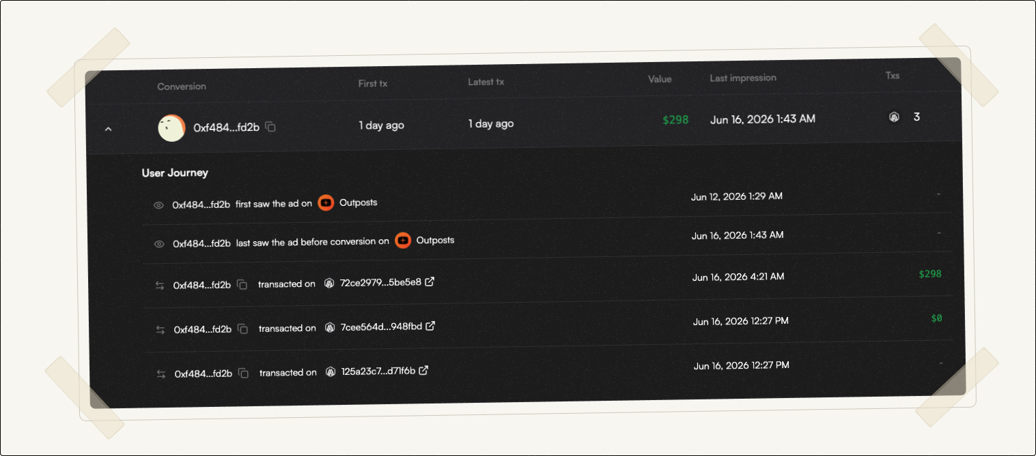The width and height of the screenshot is (1036, 456).
Task: Open transaction hash 125a23c7...d71f6b
Action: click(x=378, y=371)
